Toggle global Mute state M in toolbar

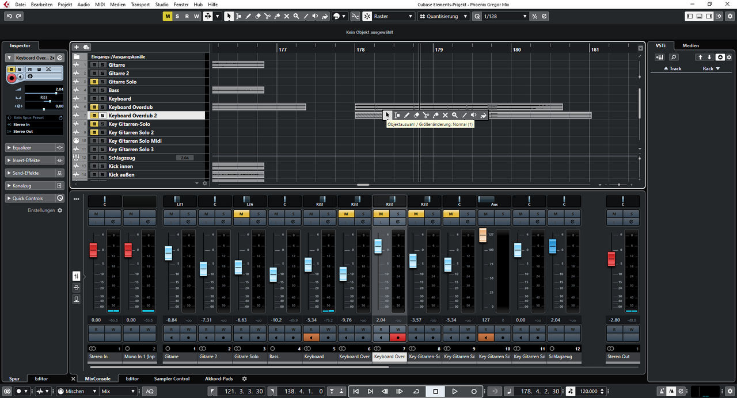[x=168, y=16]
